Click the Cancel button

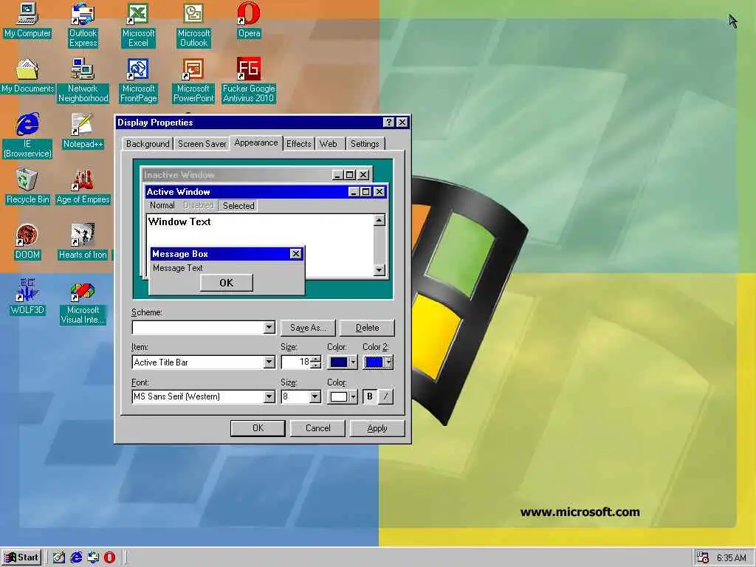point(317,428)
